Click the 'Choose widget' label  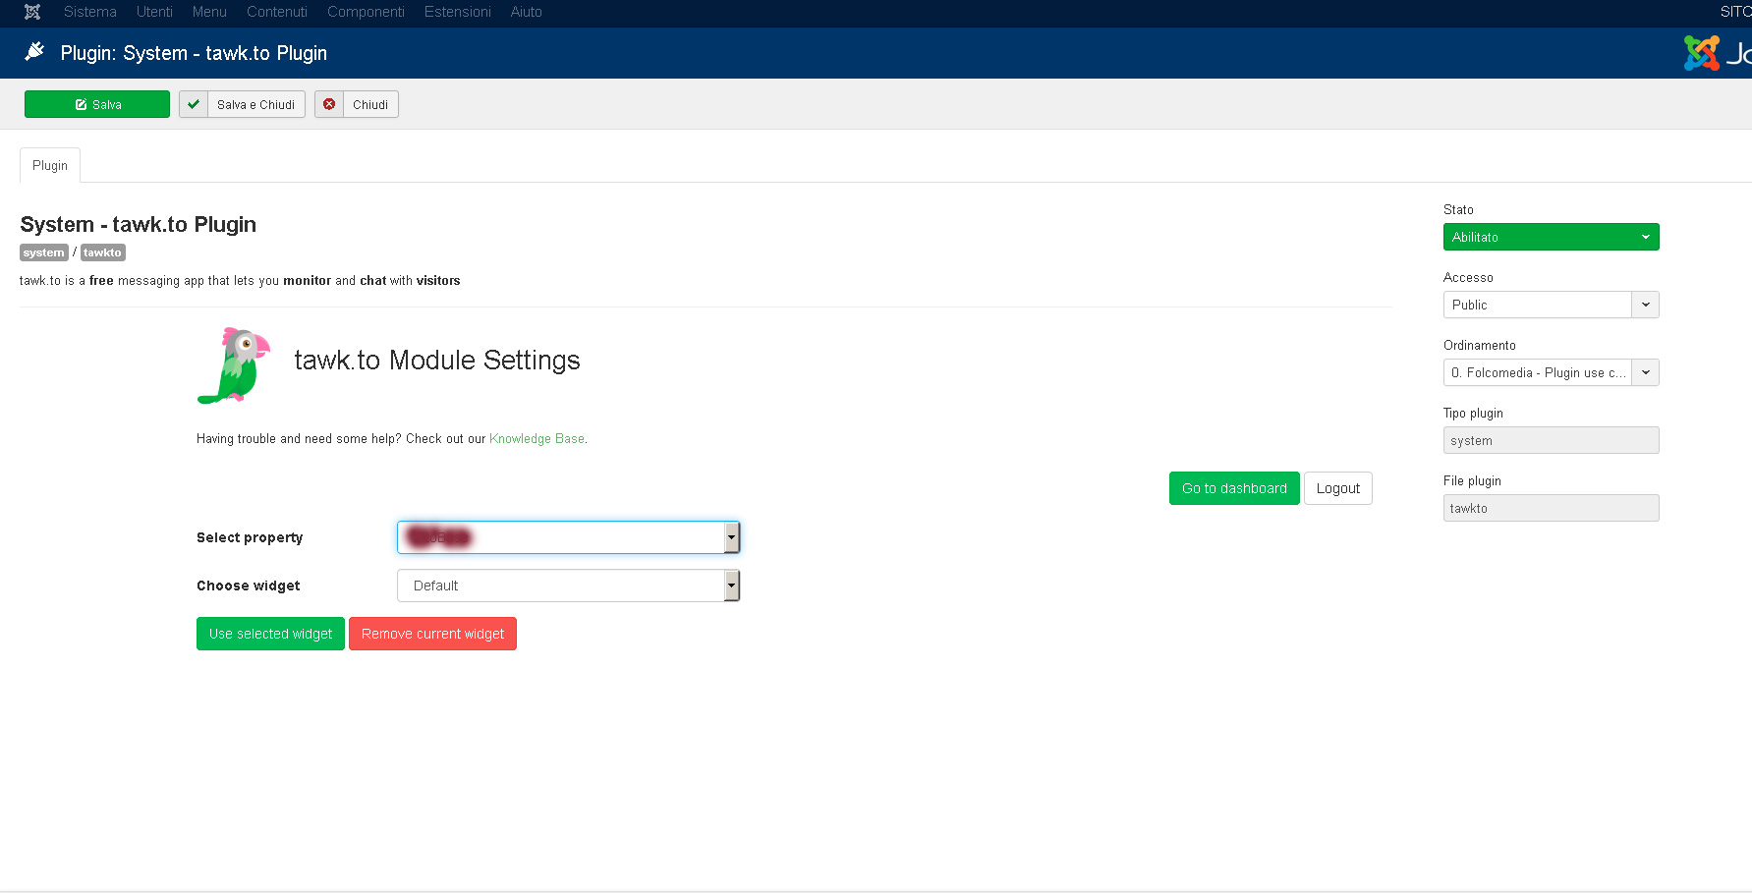click(x=249, y=586)
